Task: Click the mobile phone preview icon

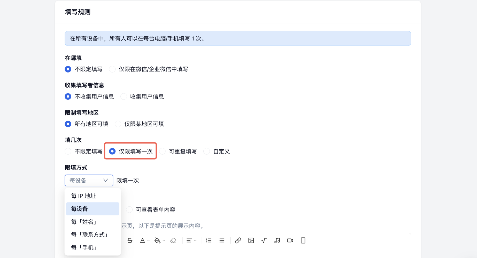Action: click(303, 240)
